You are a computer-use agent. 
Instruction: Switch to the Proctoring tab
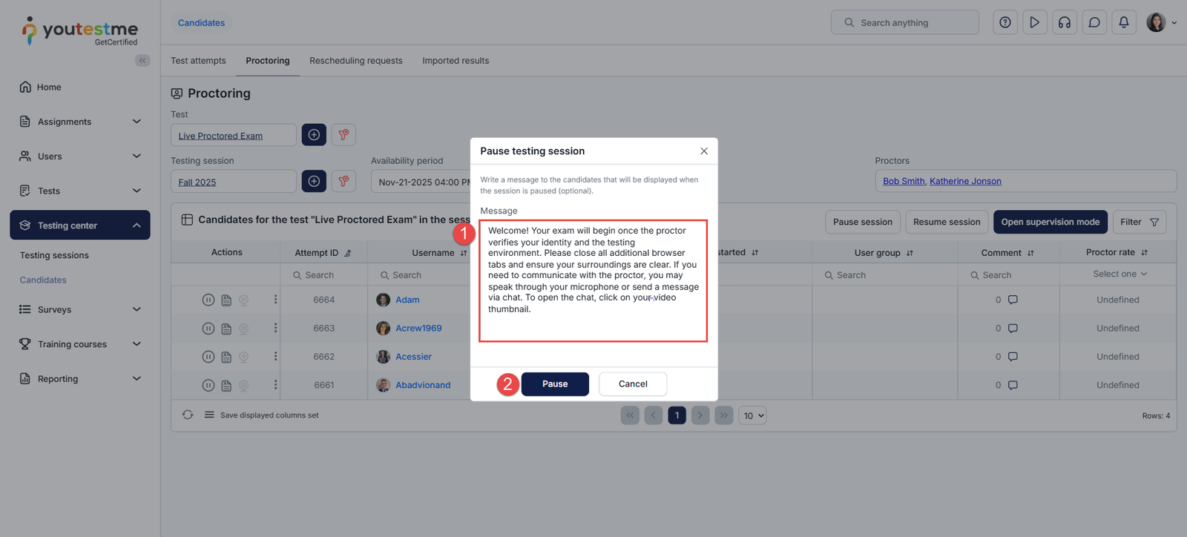(268, 61)
